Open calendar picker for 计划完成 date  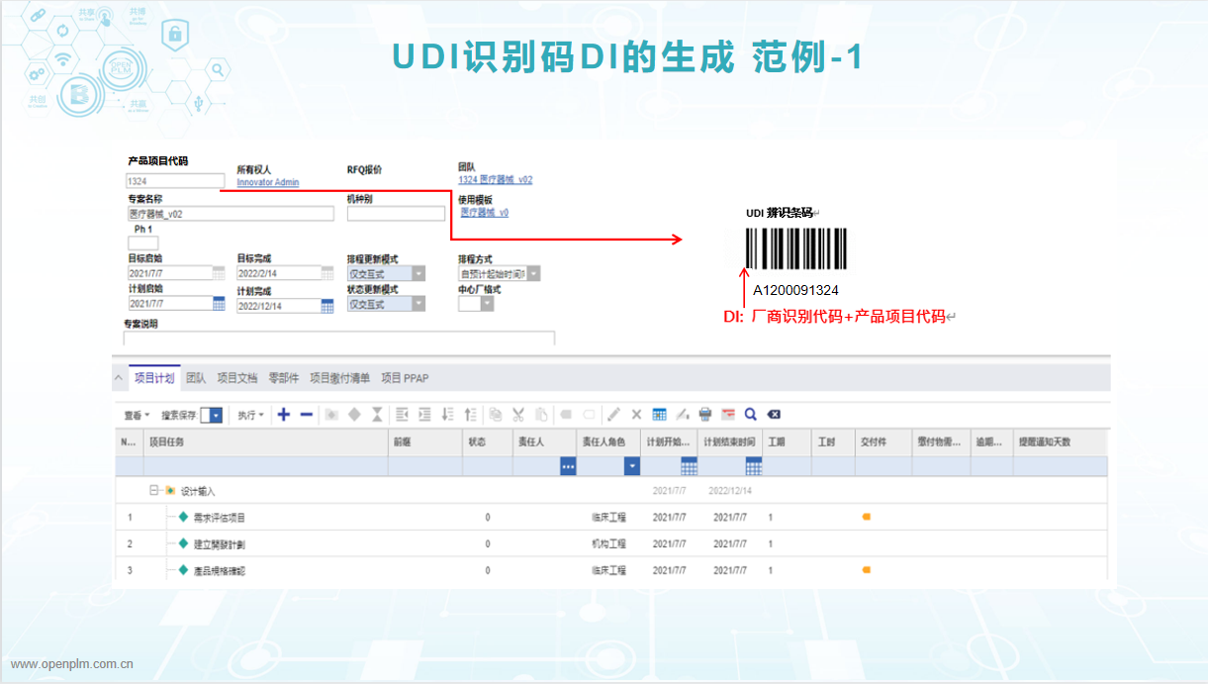327,306
